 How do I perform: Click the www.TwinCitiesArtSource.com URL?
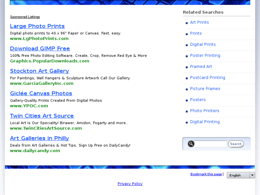point(46,128)
